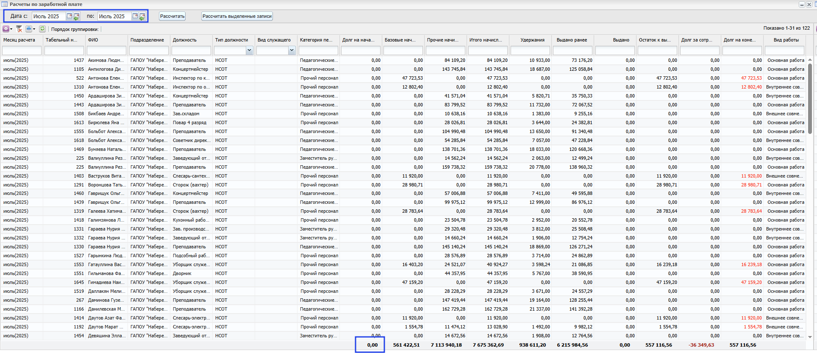The height and width of the screenshot is (353, 817).
Task: Click red debt value '16 239,18' in Гатауллина row
Action: click(751, 264)
